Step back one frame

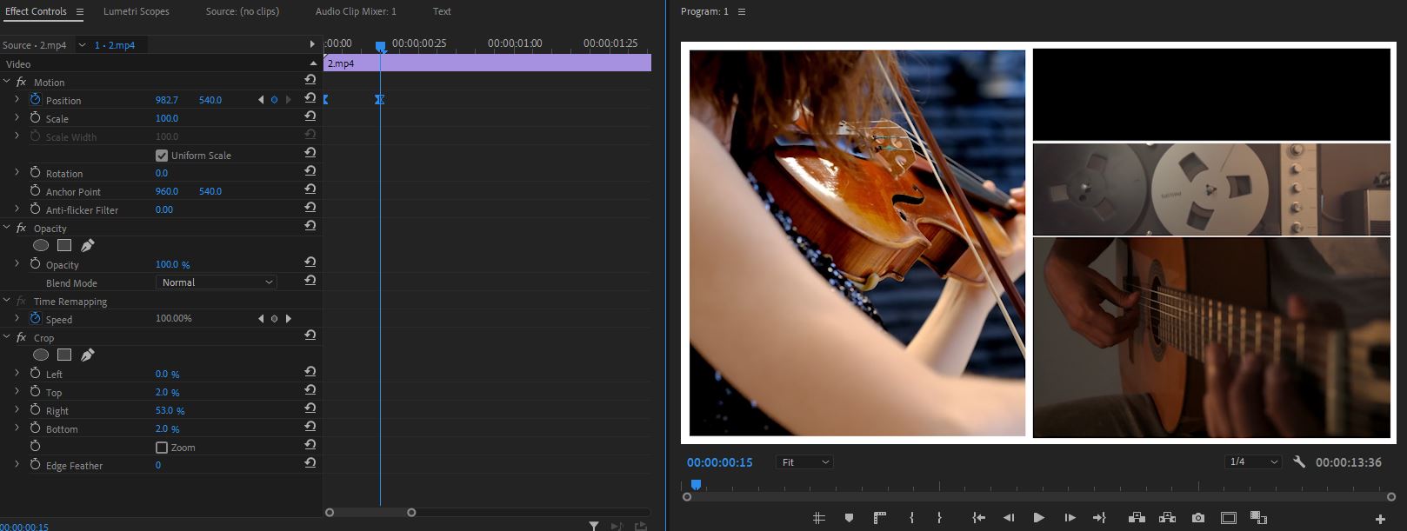(1009, 518)
